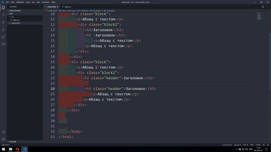Click the closing </body> tag on line 32
The height and width of the screenshot is (152, 271).
pos(75,131)
